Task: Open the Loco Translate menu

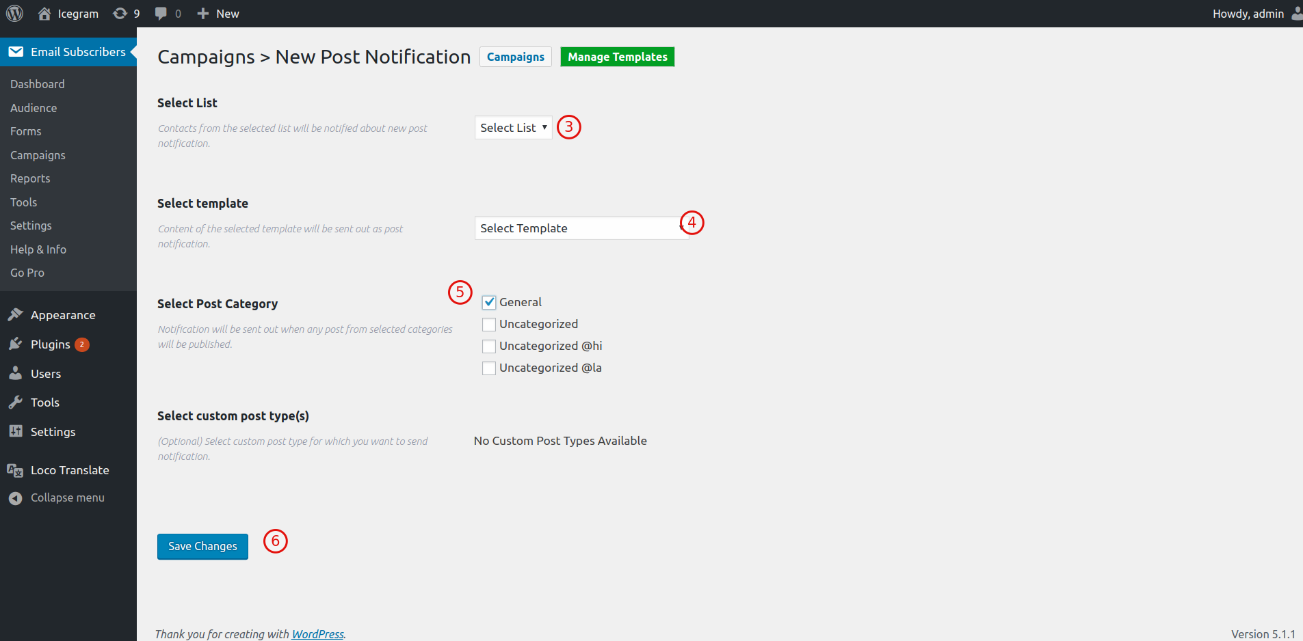Action: (x=68, y=470)
